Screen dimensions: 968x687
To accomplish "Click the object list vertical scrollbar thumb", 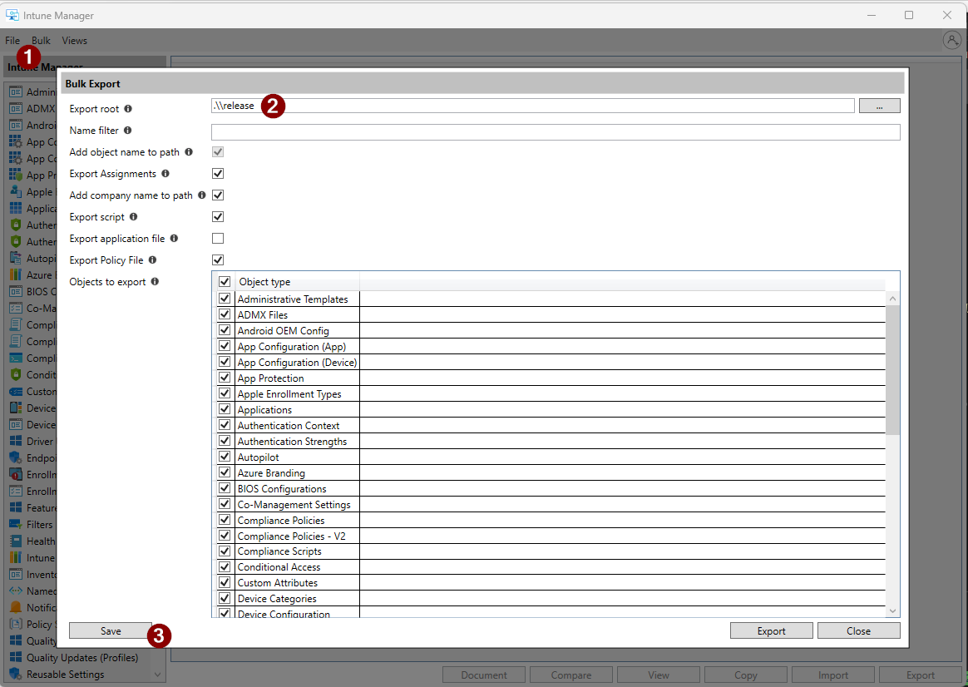I will click(892, 369).
